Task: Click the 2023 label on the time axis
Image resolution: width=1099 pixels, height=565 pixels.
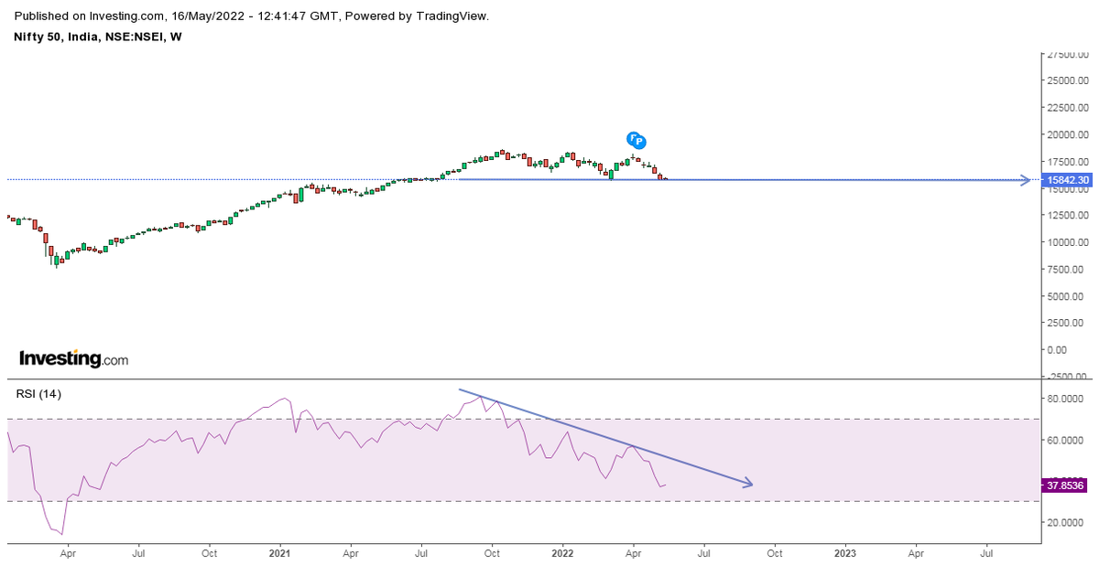Action: coord(845,553)
